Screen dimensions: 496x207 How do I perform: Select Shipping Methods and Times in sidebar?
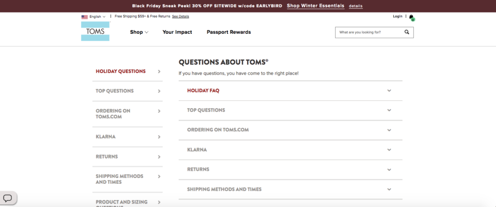(120, 179)
